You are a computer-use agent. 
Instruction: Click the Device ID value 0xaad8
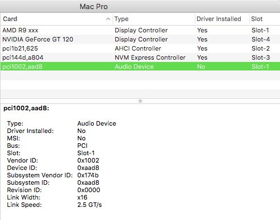(88, 168)
